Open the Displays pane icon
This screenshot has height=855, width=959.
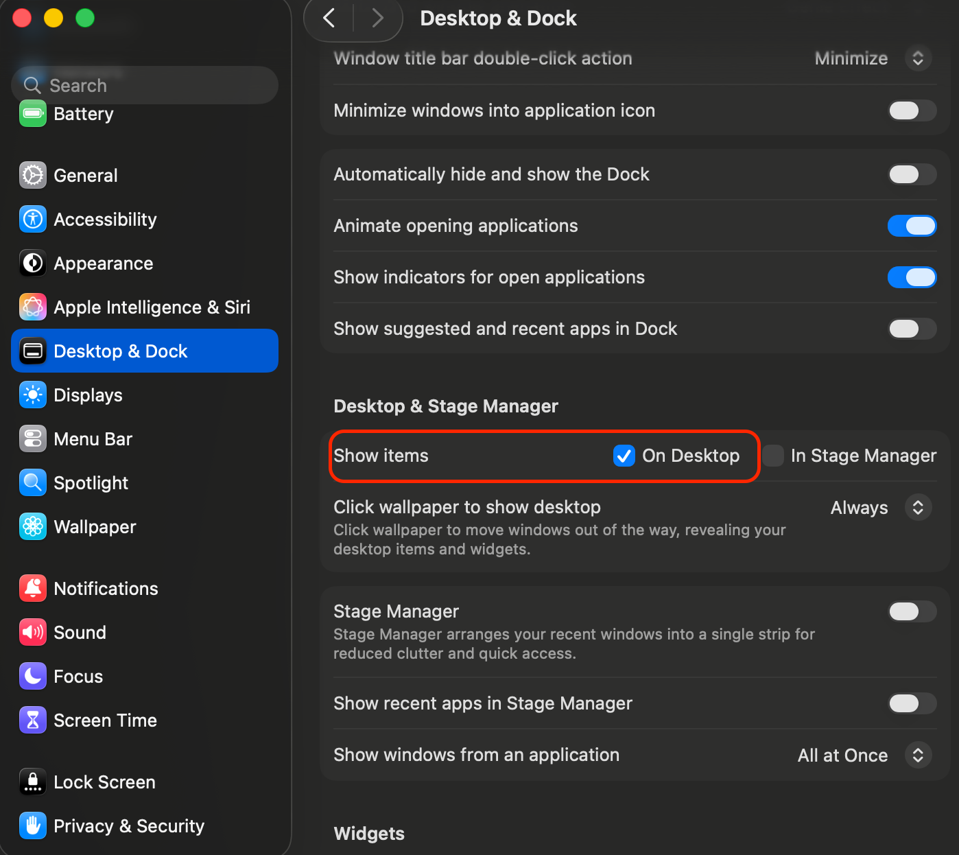tap(33, 395)
